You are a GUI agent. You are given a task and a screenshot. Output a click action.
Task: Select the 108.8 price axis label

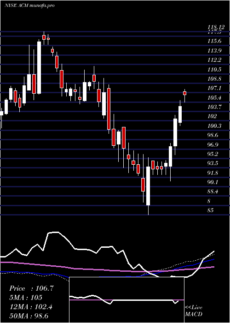[214, 79]
